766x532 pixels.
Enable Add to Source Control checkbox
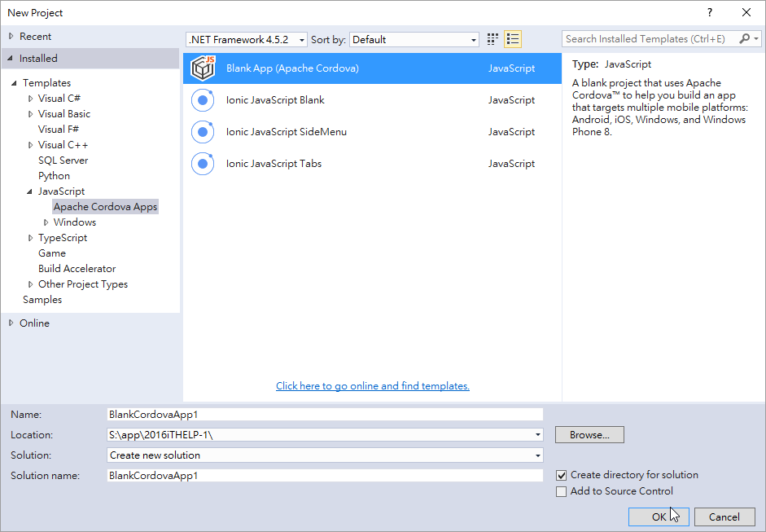click(x=562, y=491)
